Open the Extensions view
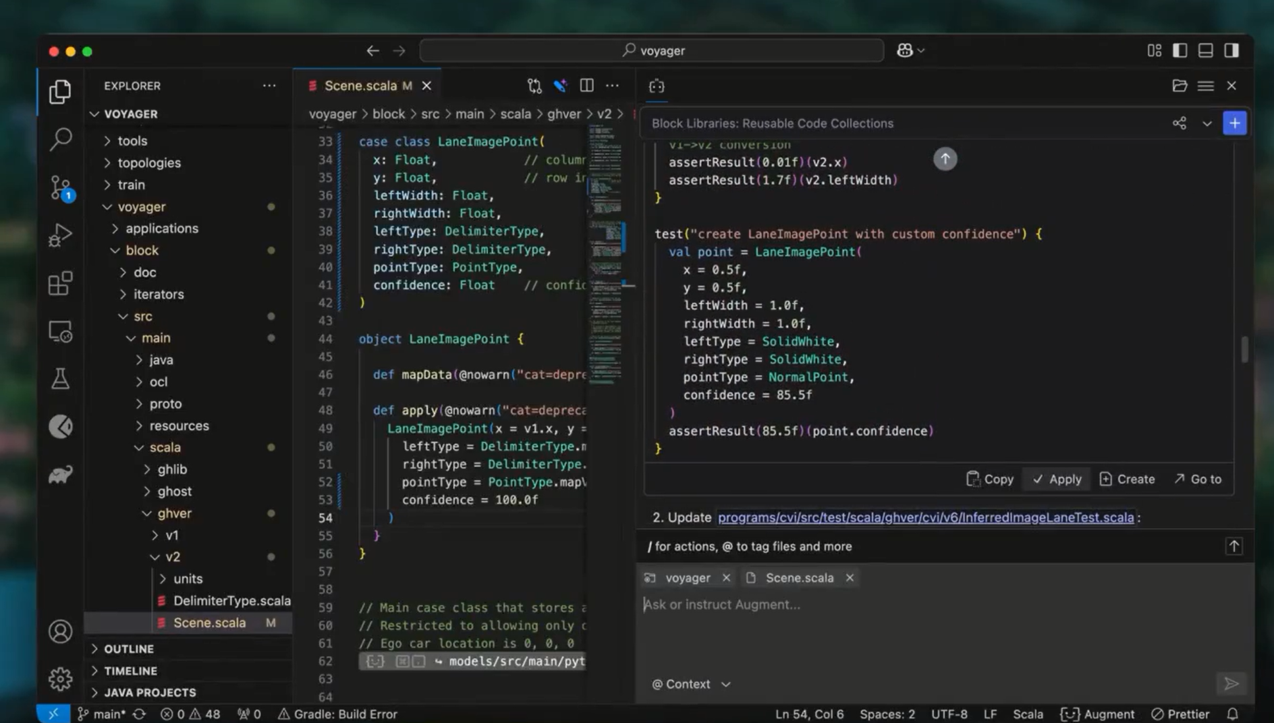 coord(60,283)
